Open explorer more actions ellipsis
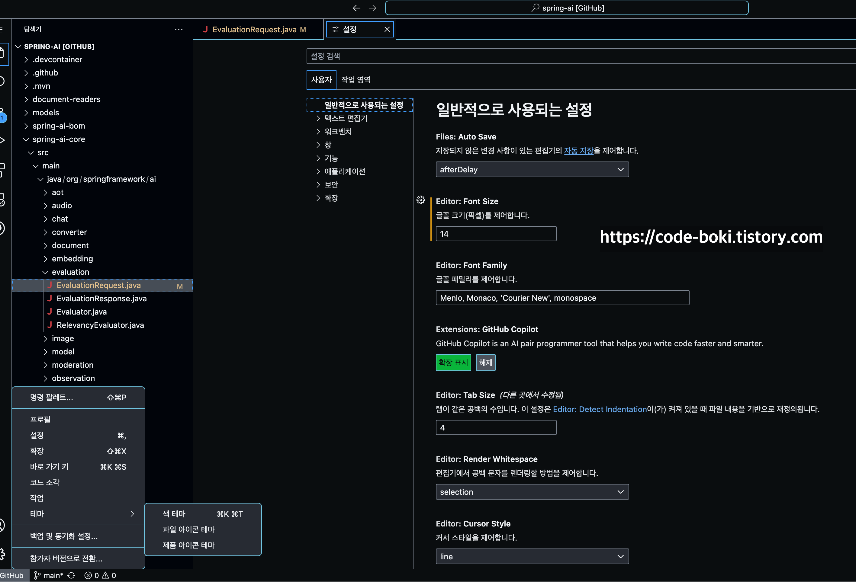The image size is (856, 582). [179, 29]
